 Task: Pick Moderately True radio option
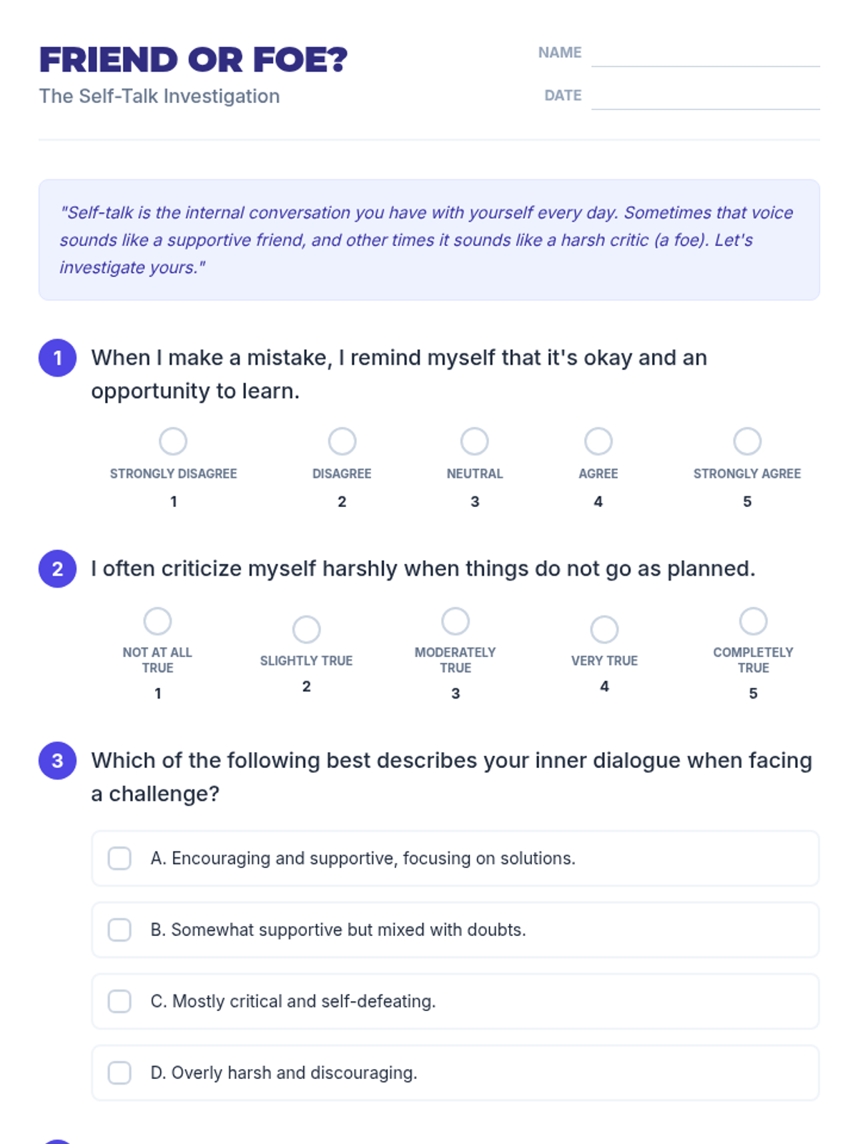point(455,621)
